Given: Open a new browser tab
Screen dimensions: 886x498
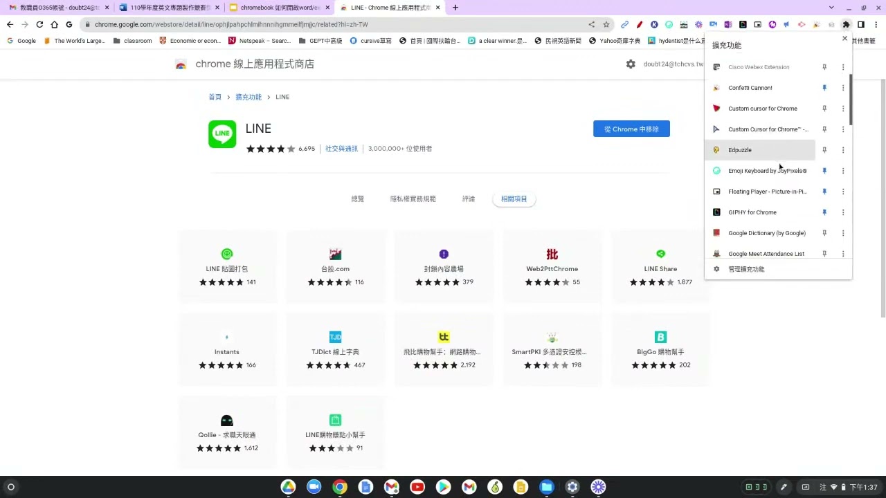Looking at the screenshot, I should click(455, 8).
